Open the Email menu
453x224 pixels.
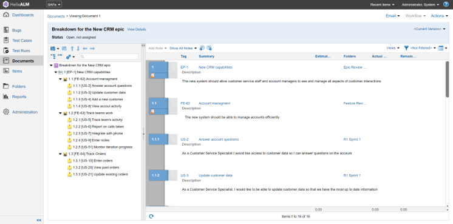click(393, 16)
